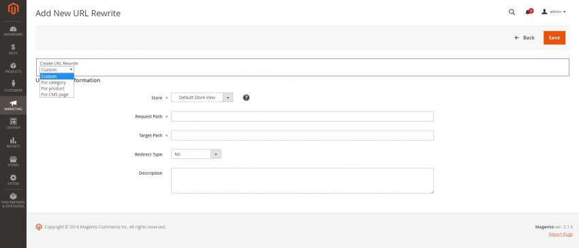579x248 pixels.
Task: Click the Store help question mark icon
Action: click(x=247, y=98)
